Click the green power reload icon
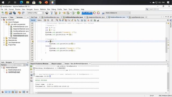172x97 pixels. [78, 13]
